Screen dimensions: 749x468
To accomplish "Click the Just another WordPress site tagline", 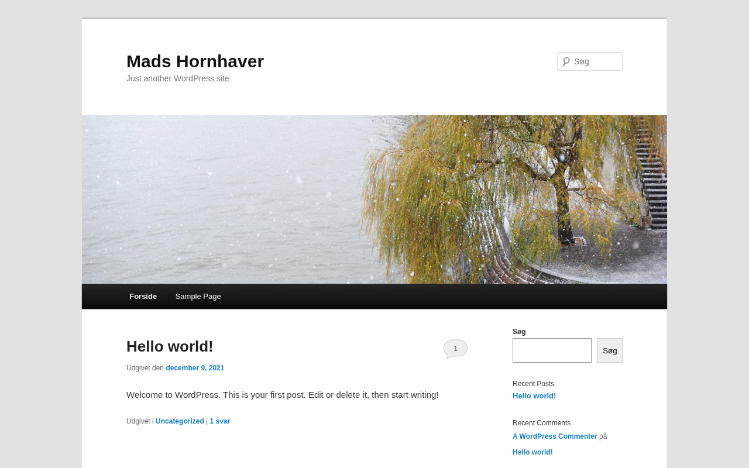I will click(x=178, y=78).
